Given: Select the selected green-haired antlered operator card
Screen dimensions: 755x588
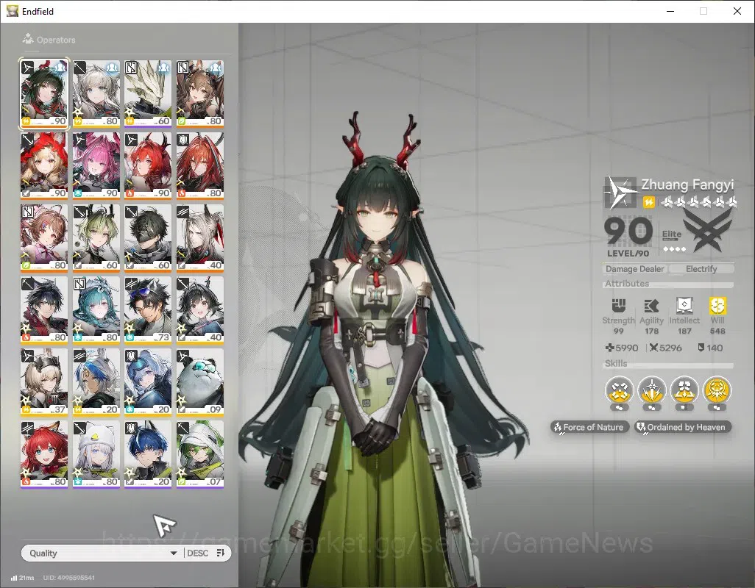Looking at the screenshot, I should (44, 93).
